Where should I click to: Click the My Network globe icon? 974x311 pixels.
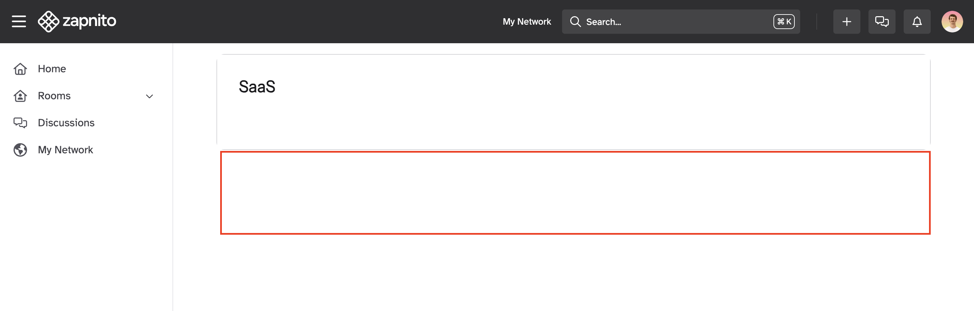point(20,150)
